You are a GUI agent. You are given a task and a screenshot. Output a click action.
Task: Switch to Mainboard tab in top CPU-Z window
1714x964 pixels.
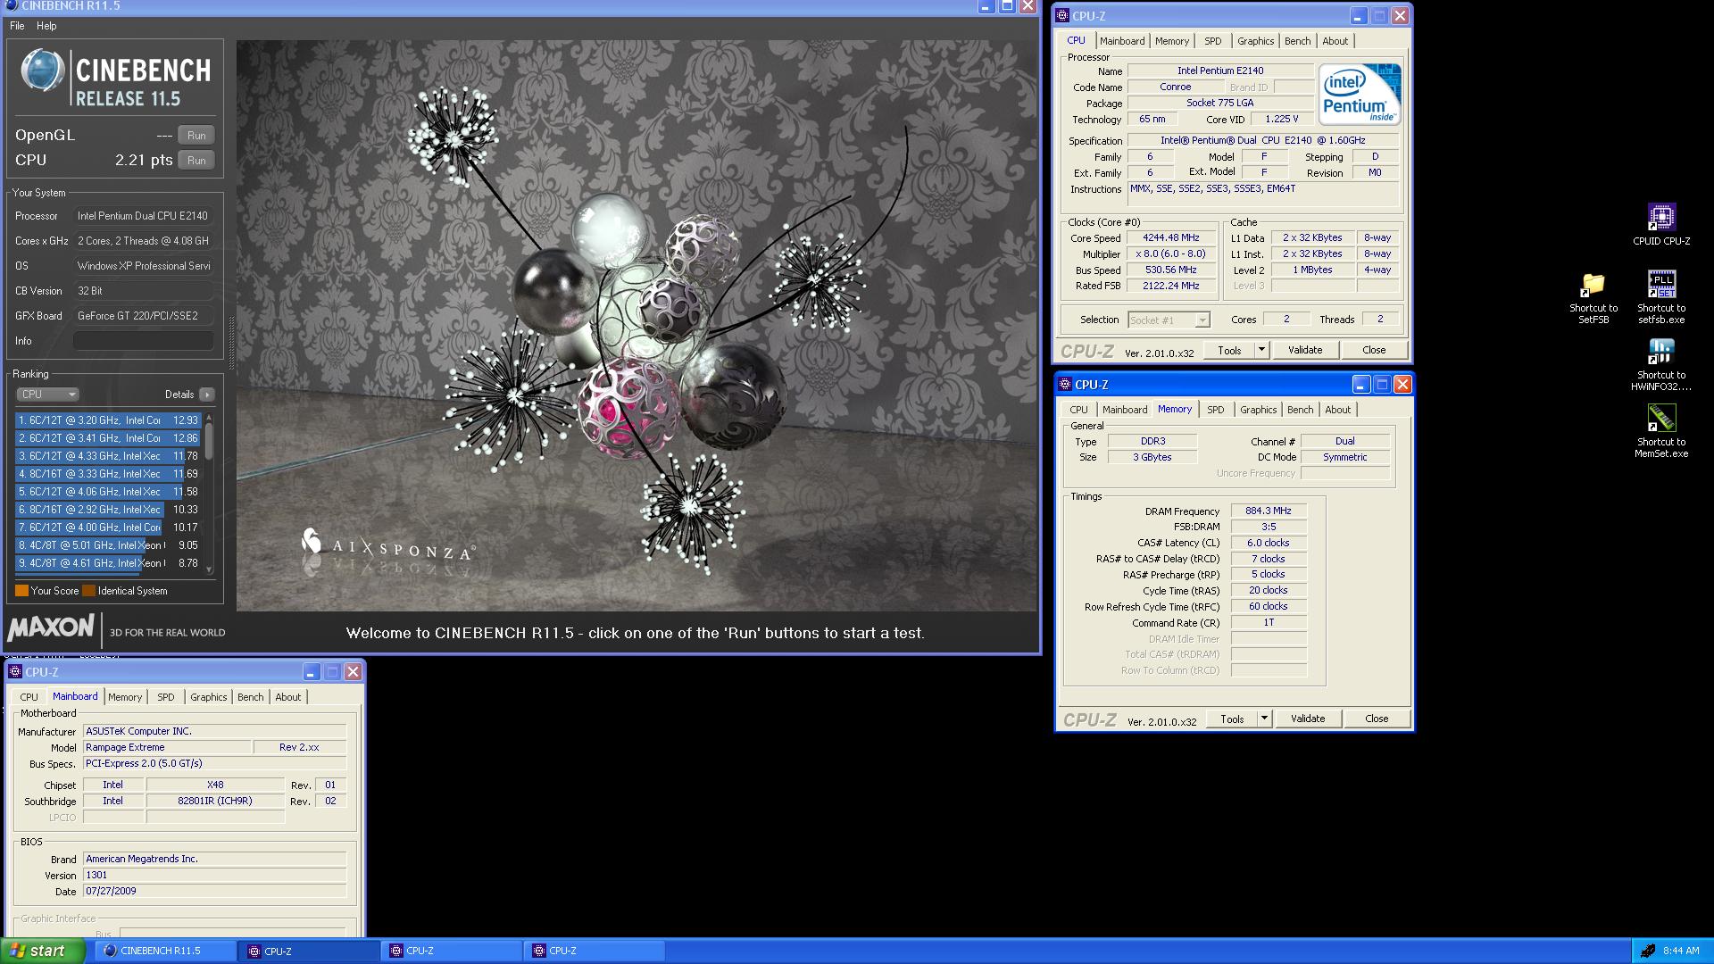(1122, 41)
